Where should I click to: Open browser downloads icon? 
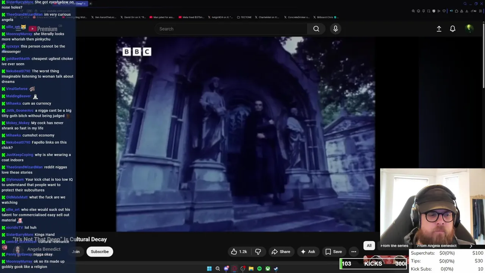[467, 11]
